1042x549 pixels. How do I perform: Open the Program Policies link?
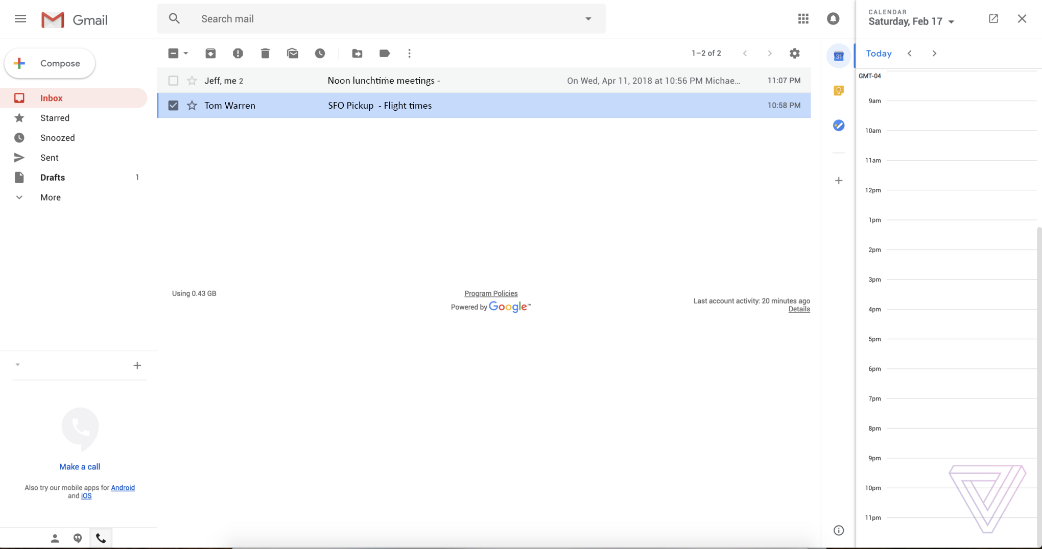pyautogui.click(x=490, y=293)
